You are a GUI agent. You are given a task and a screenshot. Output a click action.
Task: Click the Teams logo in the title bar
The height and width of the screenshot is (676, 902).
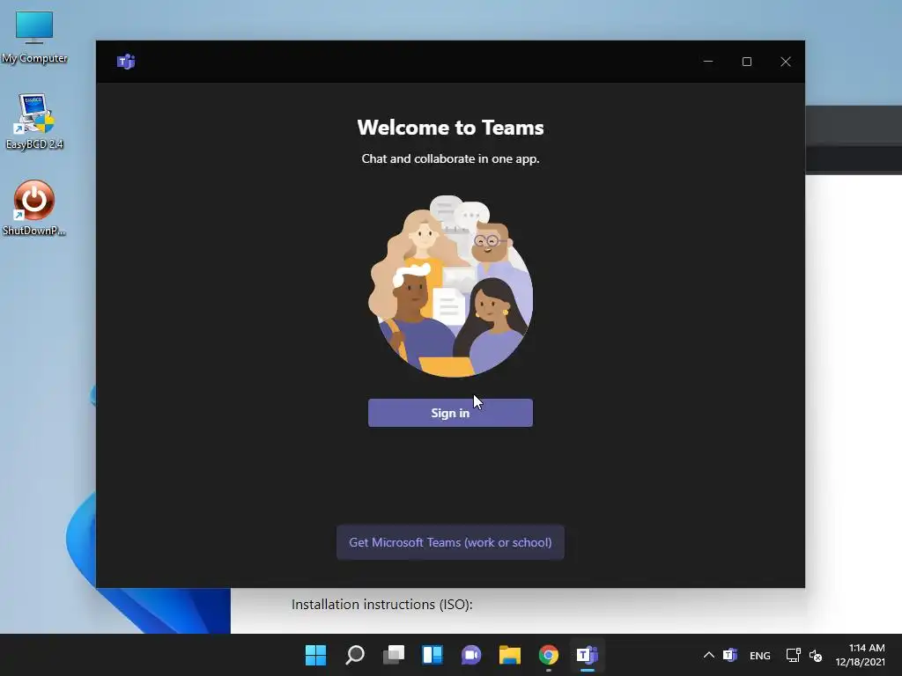click(x=125, y=62)
